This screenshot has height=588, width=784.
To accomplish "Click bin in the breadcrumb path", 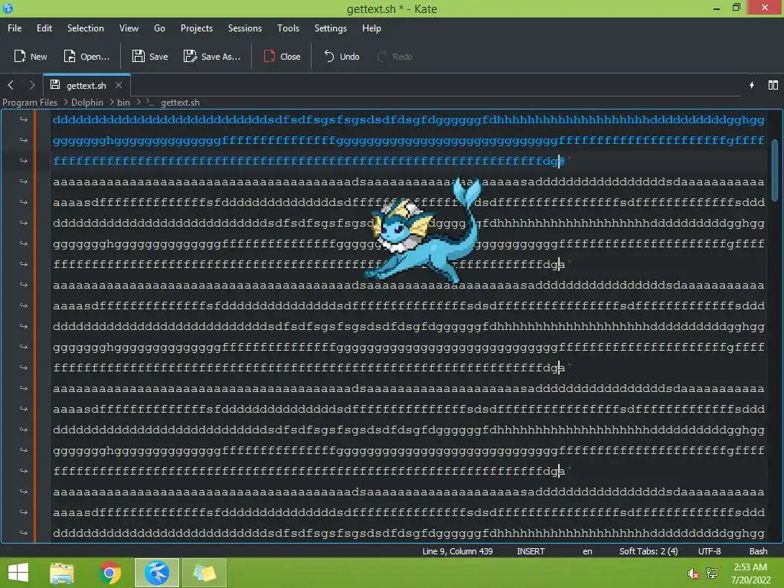I will tap(123, 103).
